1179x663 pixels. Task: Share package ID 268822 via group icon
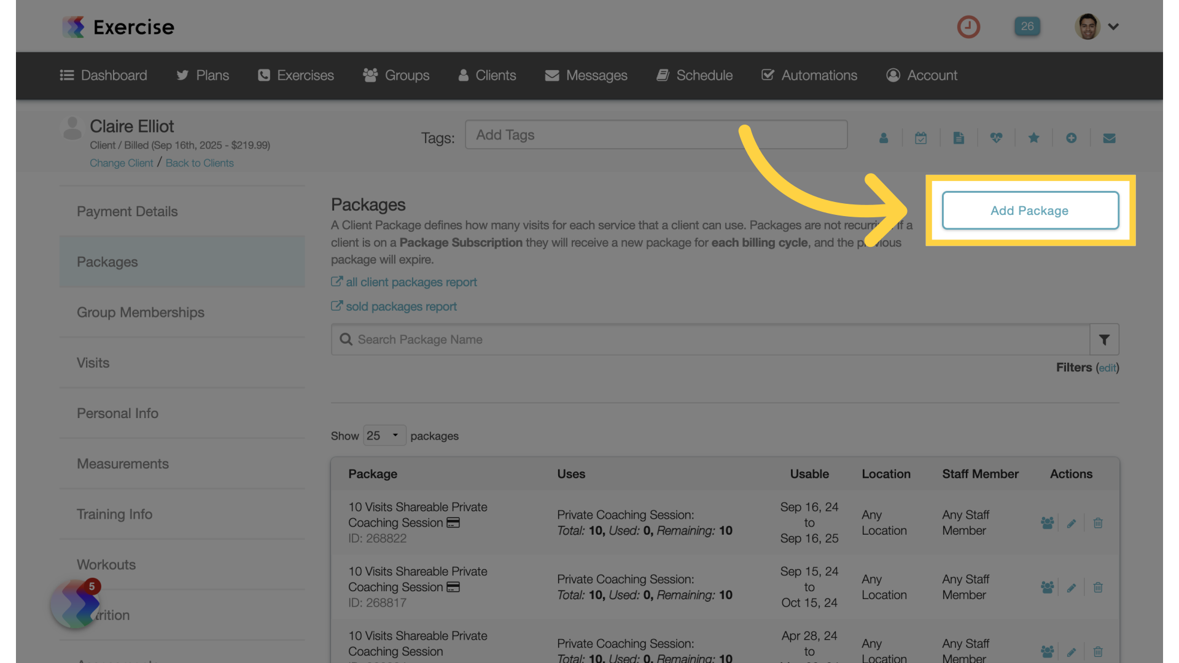coord(1048,523)
